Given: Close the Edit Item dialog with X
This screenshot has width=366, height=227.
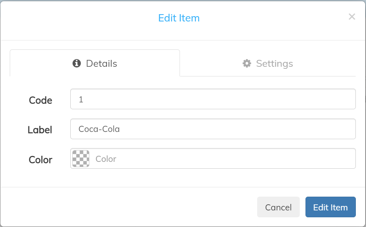Looking at the screenshot, I should click(352, 17).
